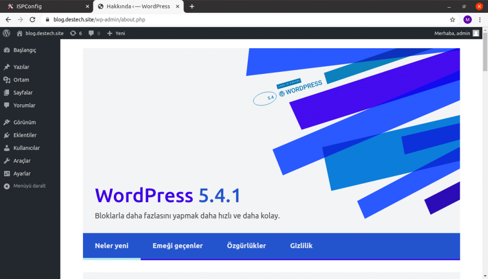This screenshot has height=279, width=488.
Task: Close the Chrome window with red X
Action: tap(479, 7)
